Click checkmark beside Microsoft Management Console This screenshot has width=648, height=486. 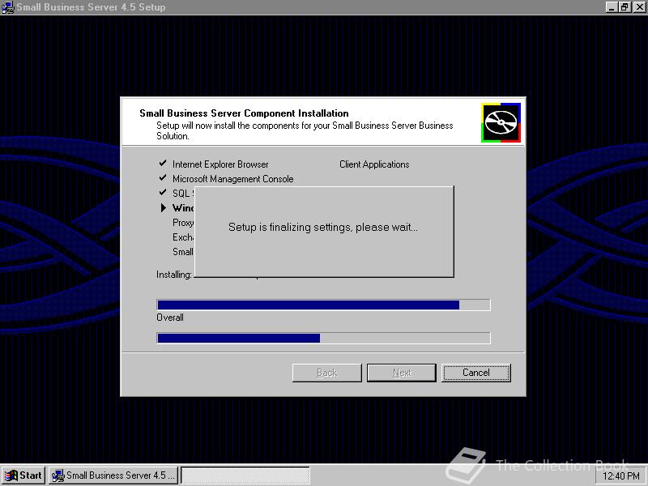coord(163,178)
